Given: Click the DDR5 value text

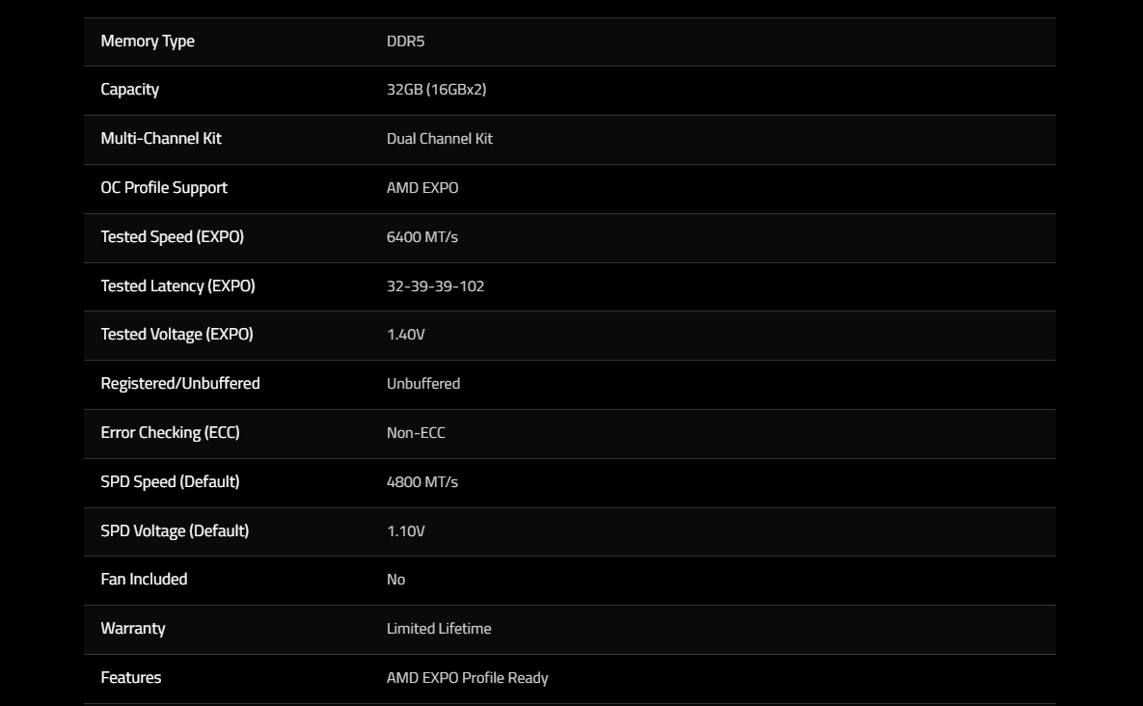Looking at the screenshot, I should (405, 41).
